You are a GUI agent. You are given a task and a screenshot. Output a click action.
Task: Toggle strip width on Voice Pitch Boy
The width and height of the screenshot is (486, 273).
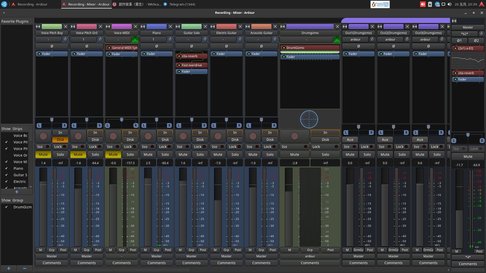pyautogui.click(x=38, y=26)
